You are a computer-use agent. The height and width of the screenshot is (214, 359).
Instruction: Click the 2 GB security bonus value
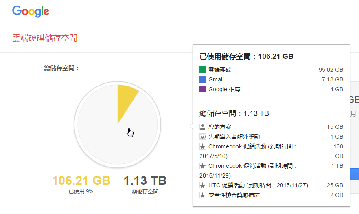[x=337, y=195]
